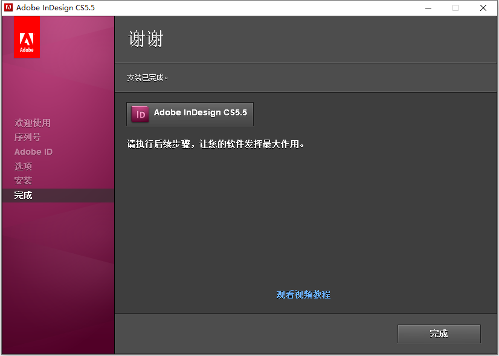
Task: Select 序列号 step in sidebar
Action: [x=27, y=137]
